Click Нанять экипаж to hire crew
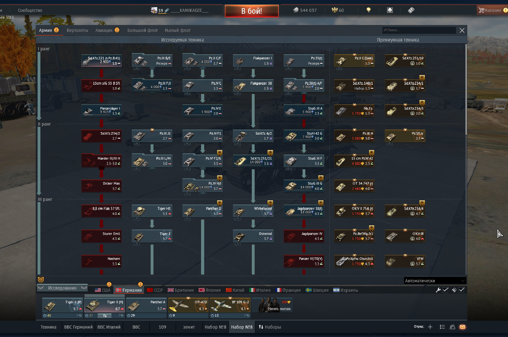508x337 pixels. click(272, 305)
